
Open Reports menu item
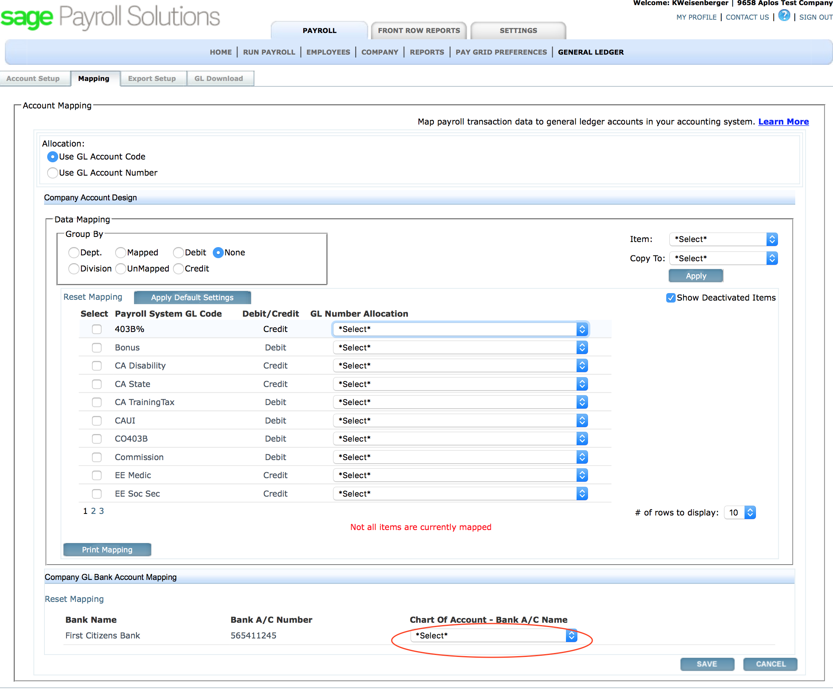pyautogui.click(x=427, y=52)
